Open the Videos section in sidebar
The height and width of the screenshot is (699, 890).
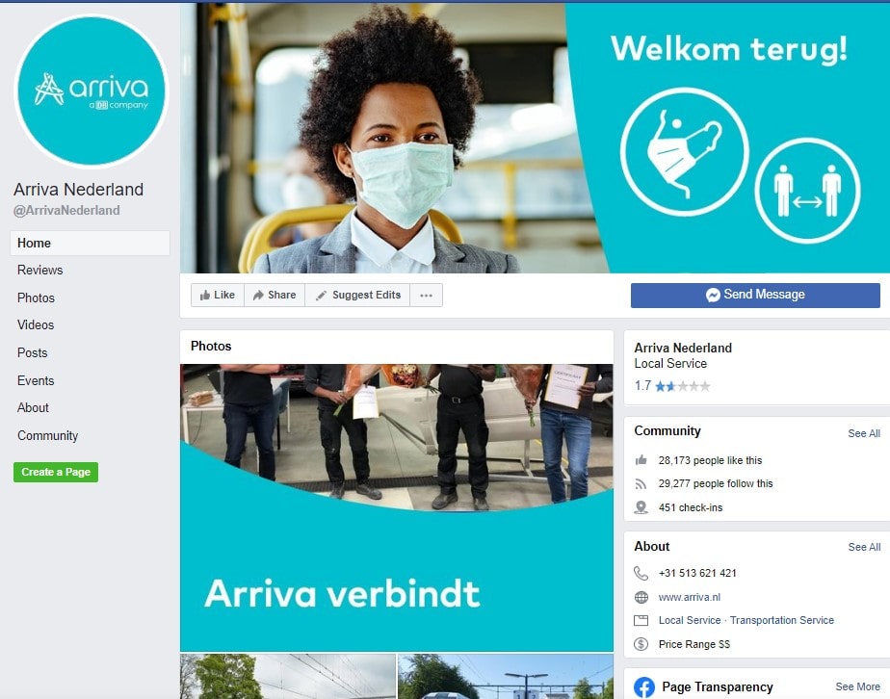pyautogui.click(x=36, y=325)
